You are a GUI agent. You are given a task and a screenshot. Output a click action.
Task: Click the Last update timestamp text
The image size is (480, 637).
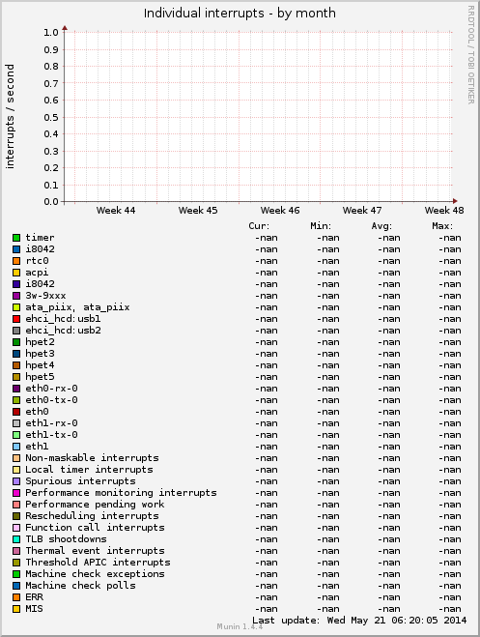(359, 621)
